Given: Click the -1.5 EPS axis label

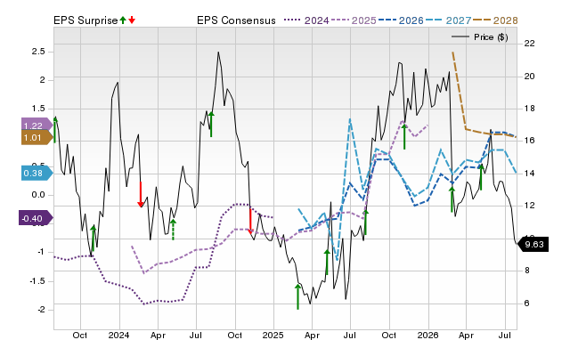Looking at the screenshot, I should tap(37, 281).
